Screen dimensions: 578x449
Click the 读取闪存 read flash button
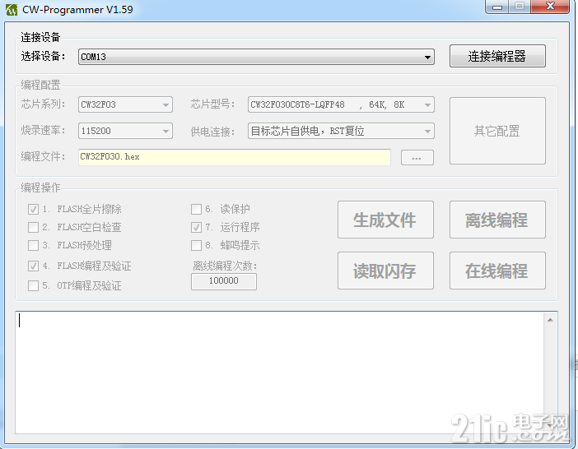click(x=385, y=271)
